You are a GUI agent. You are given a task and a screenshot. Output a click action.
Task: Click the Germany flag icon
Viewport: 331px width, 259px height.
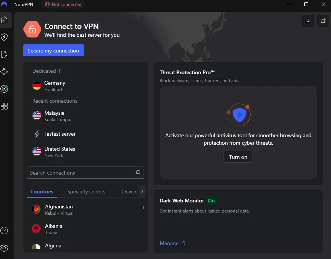pyautogui.click(x=37, y=86)
